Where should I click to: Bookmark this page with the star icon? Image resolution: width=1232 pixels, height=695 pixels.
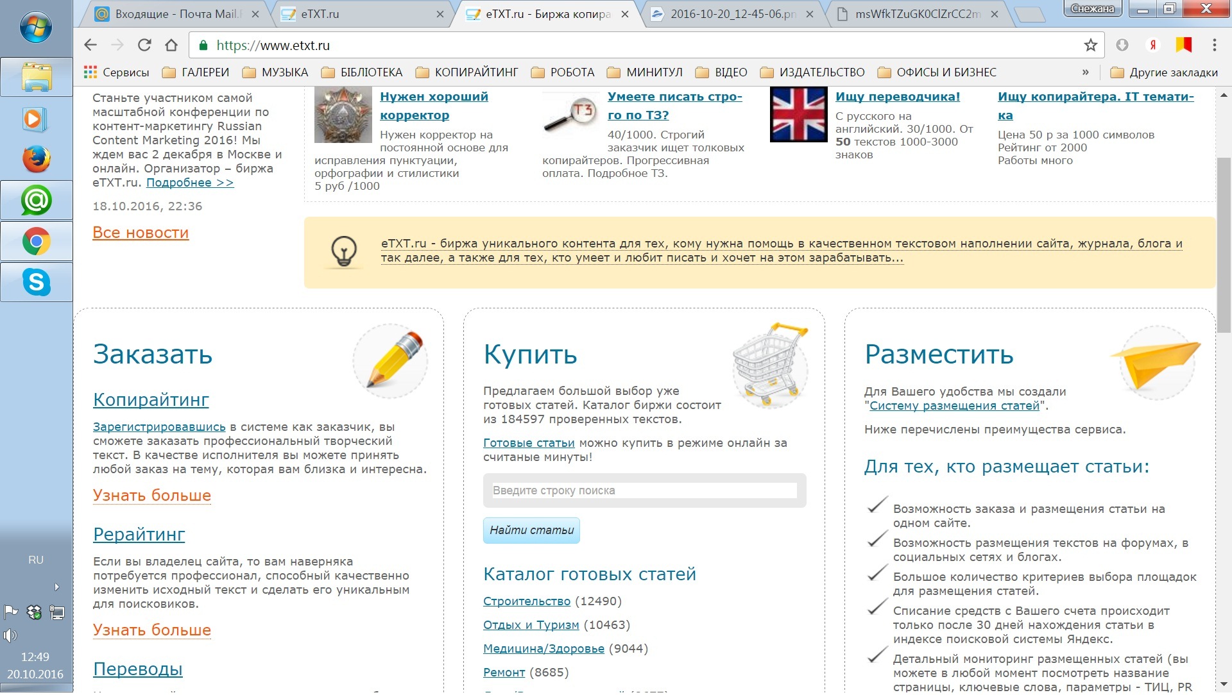click(1090, 45)
